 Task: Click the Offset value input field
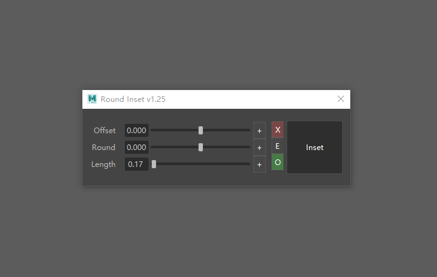coord(137,131)
